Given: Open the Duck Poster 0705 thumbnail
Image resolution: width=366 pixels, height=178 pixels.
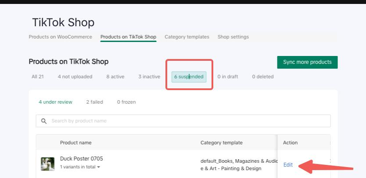Looking at the screenshot, I should [x=47, y=164].
